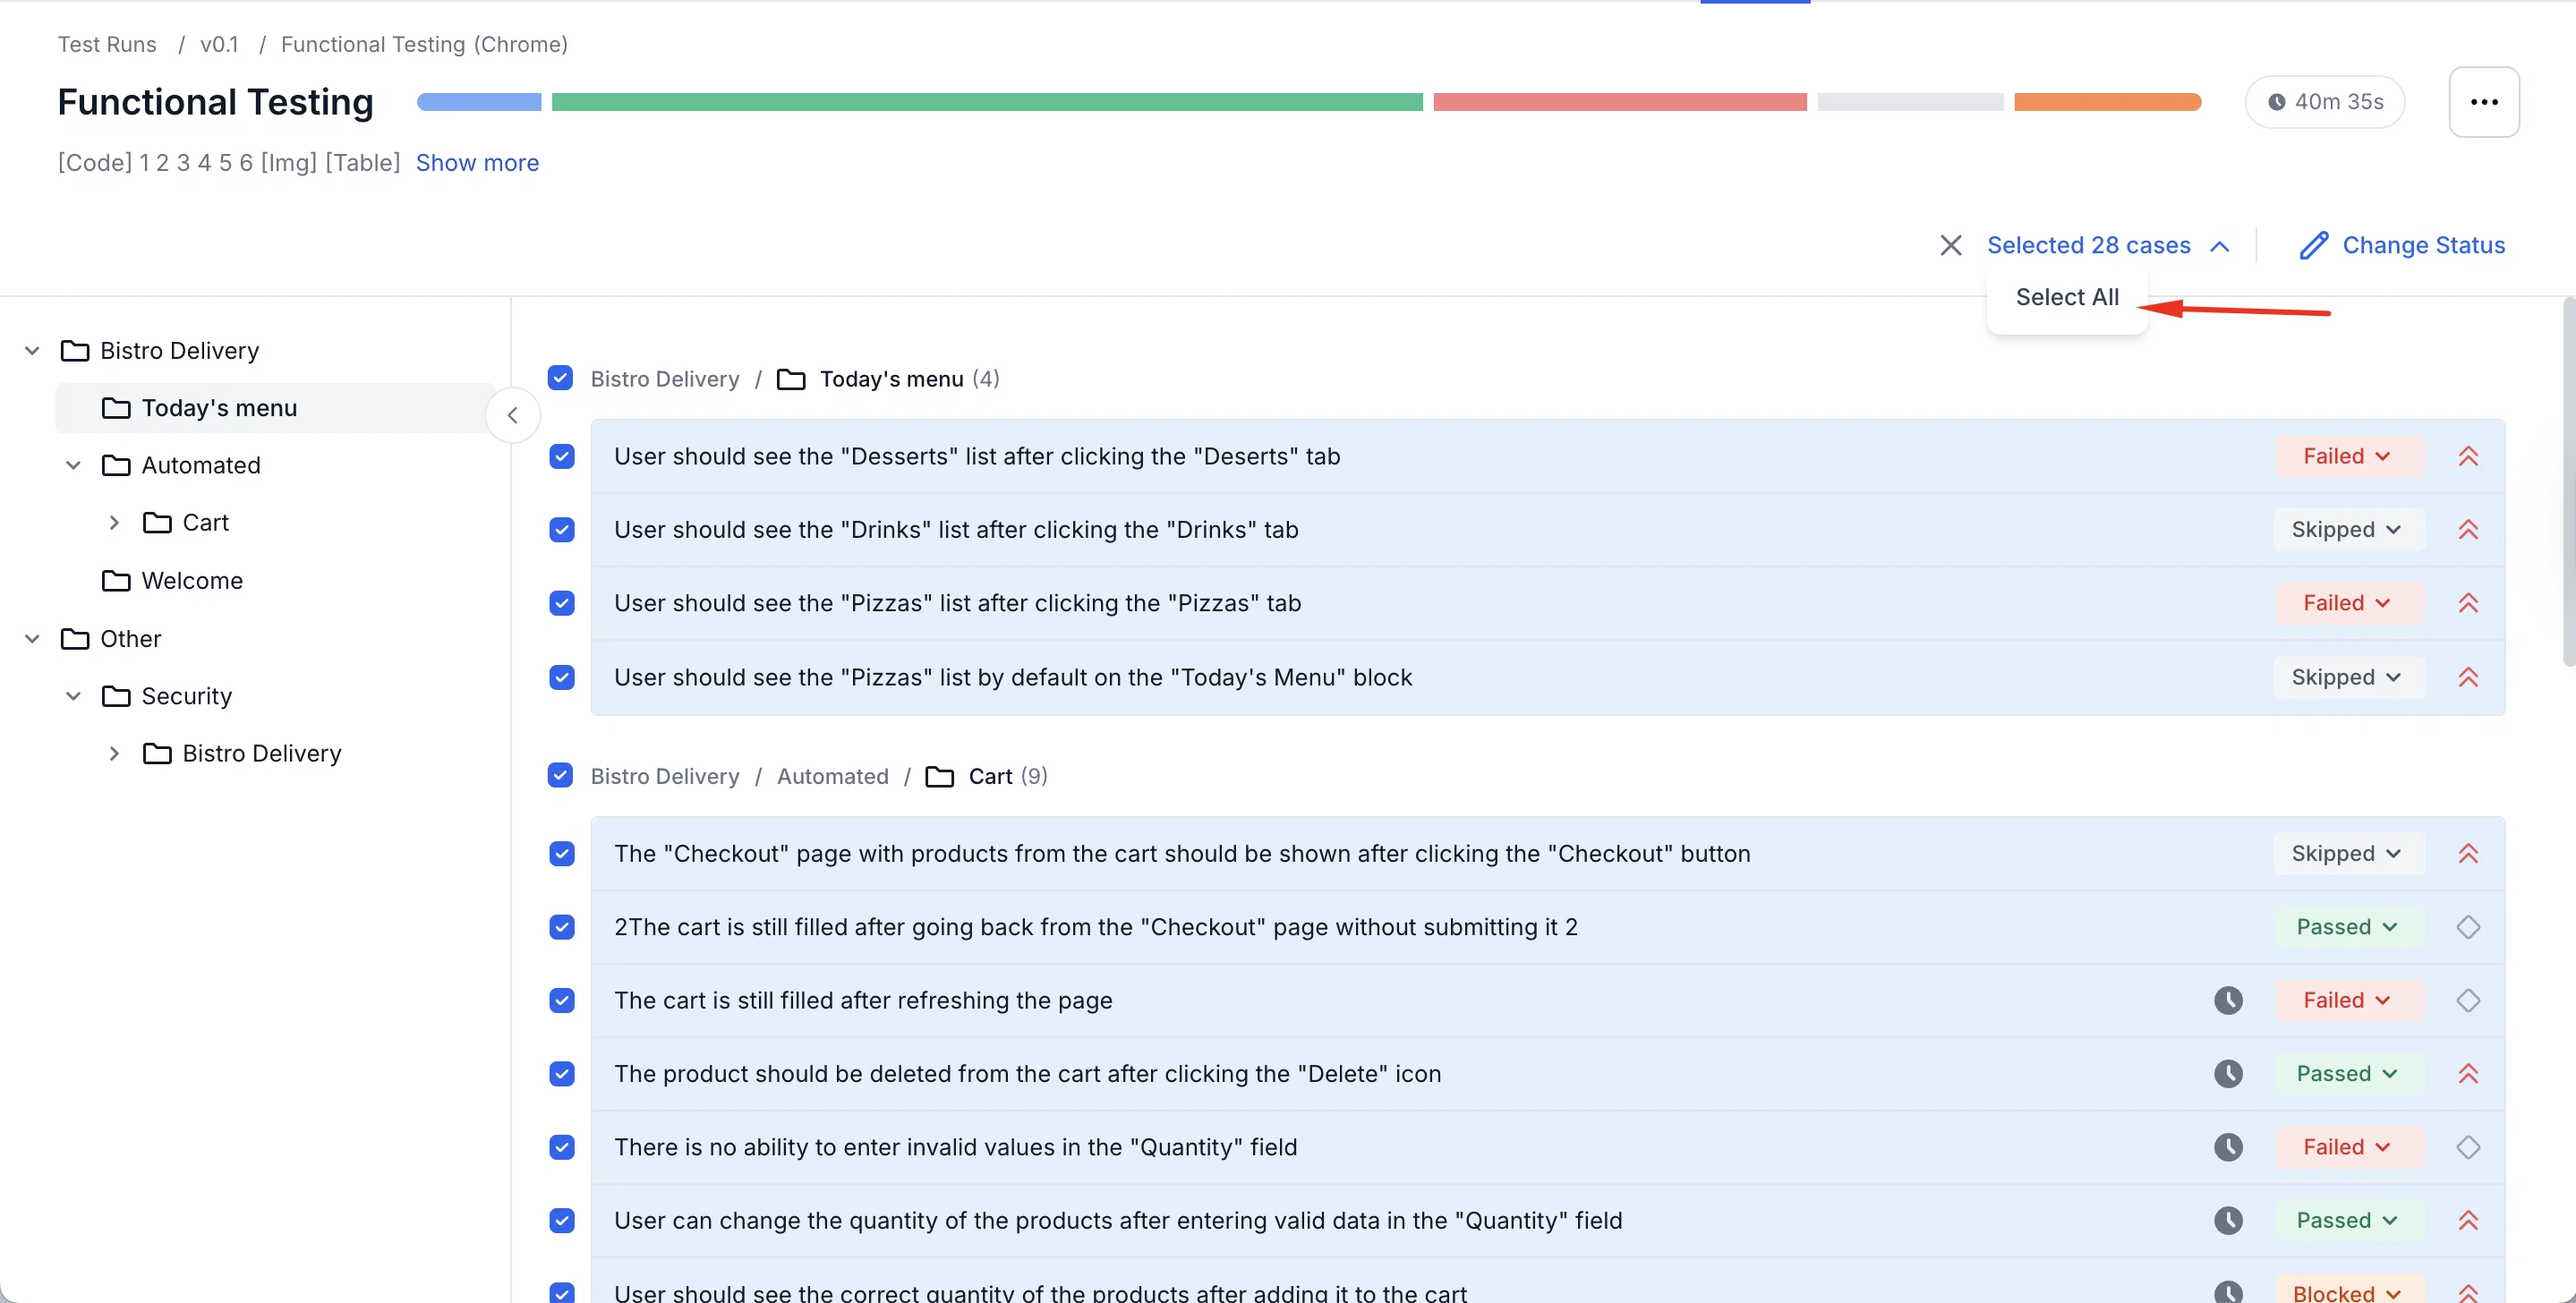Viewport: 2576px width, 1303px height.
Task: Click the Automated breadcrumb in the Cart header
Action: pyautogui.click(x=832, y=776)
